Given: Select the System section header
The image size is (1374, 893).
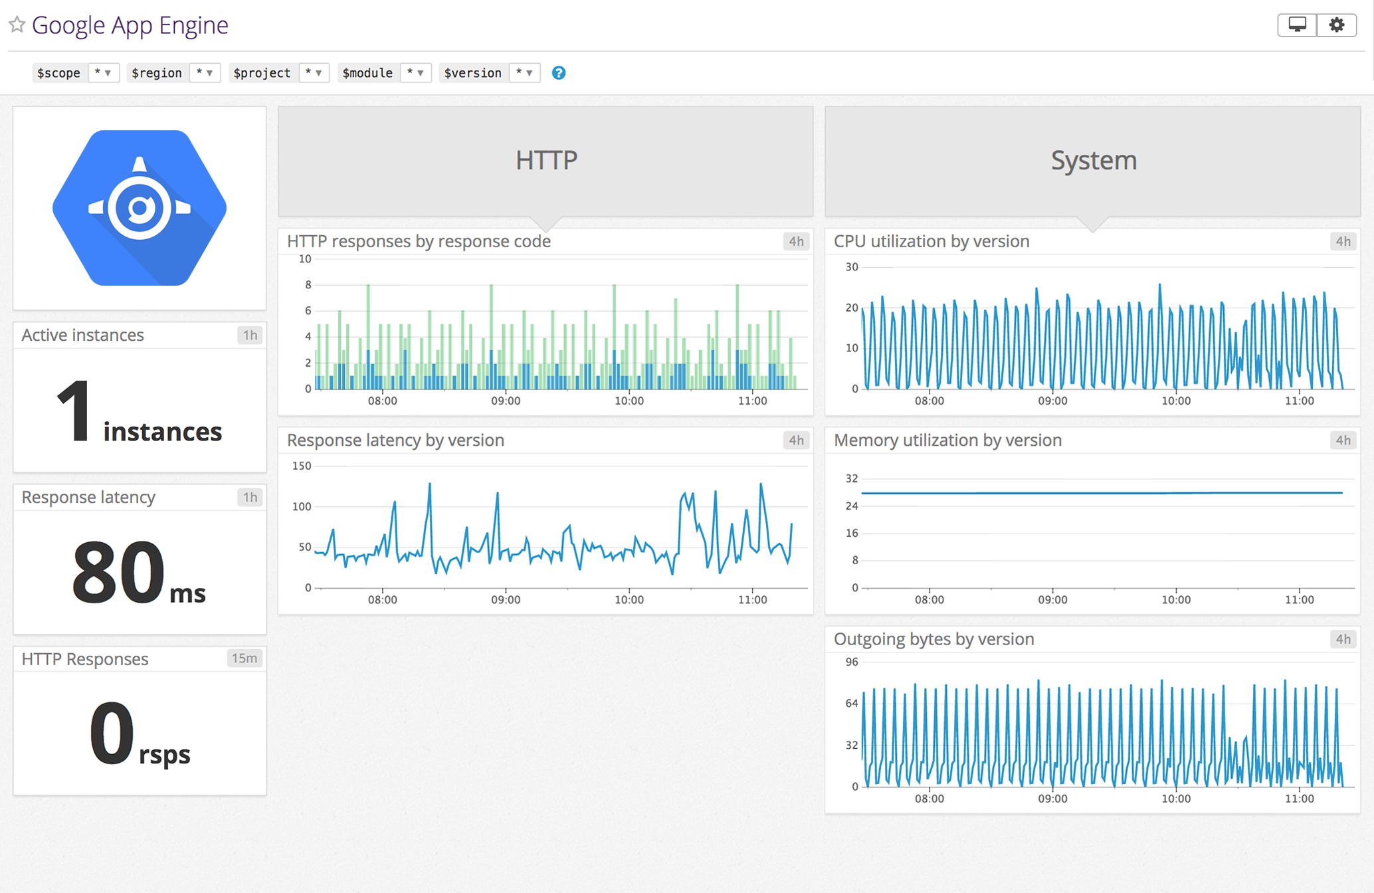Looking at the screenshot, I should [1093, 161].
